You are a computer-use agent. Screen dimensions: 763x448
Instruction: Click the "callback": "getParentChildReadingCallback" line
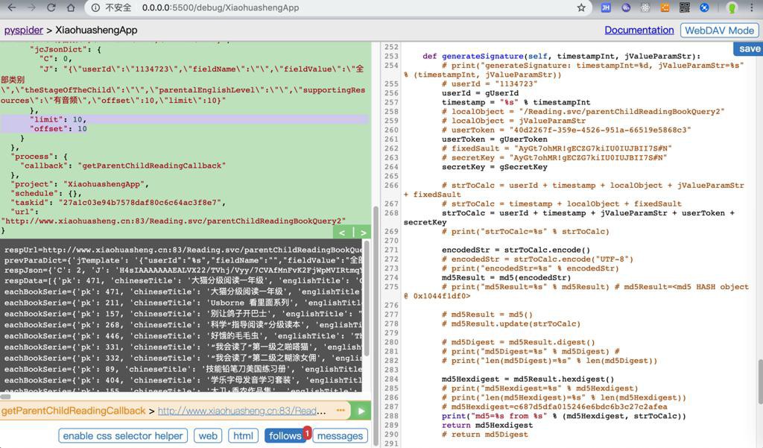click(123, 165)
